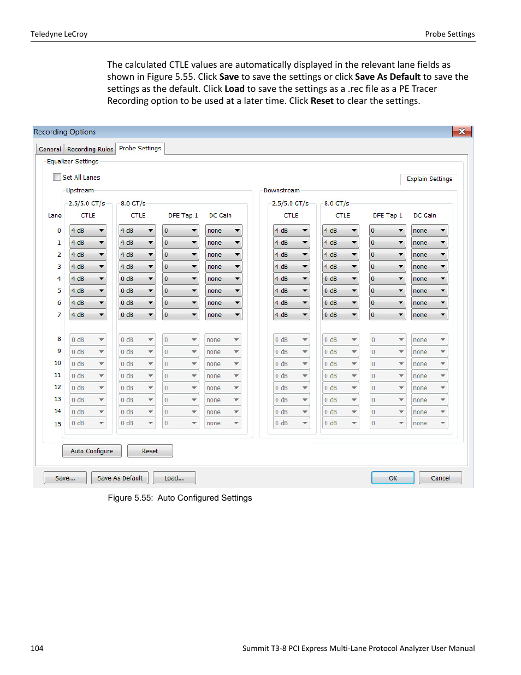This screenshot has width=521, height=675.
Task: Open Downstream DC Gain dropdown for lane 2
Action: tap(430, 255)
